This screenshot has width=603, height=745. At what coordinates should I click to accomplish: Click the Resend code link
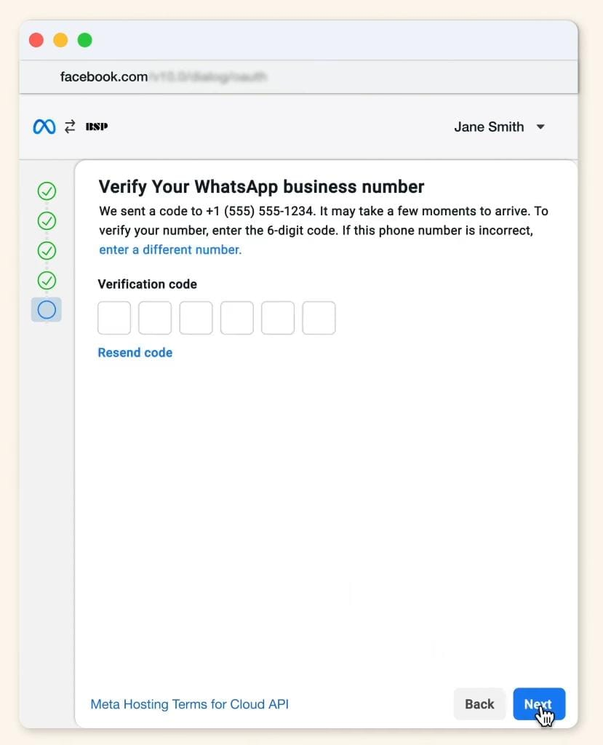pos(135,353)
